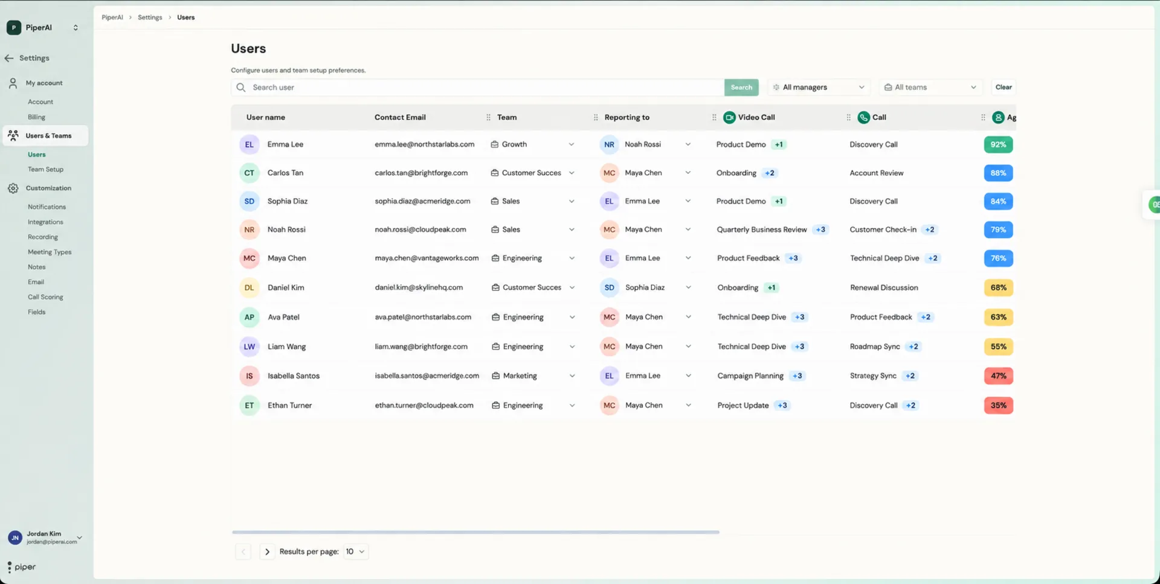The width and height of the screenshot is (1160, 584).
Task: Expand Jordan Kim account menu chevron
Action: click(x=79, y=537)
